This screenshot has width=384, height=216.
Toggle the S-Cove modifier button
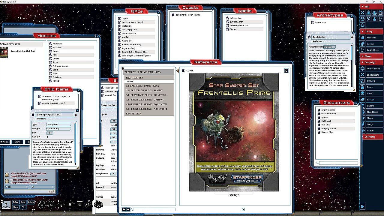[31, 202]
